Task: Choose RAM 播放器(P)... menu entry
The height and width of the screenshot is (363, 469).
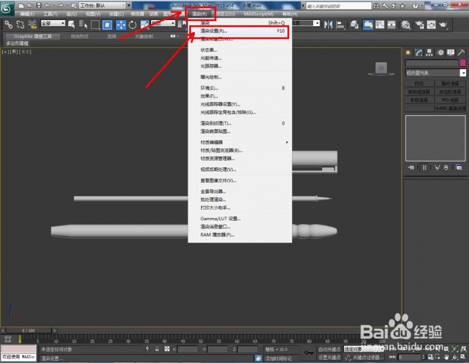Action: (x=239, y=235)
